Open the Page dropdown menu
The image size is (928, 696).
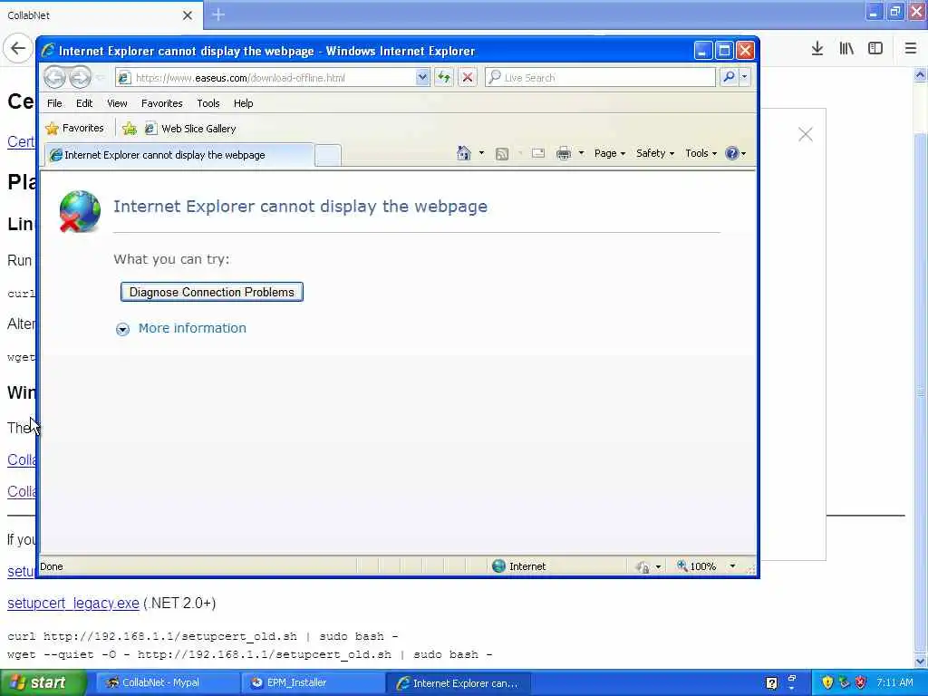tap(610, 153)
